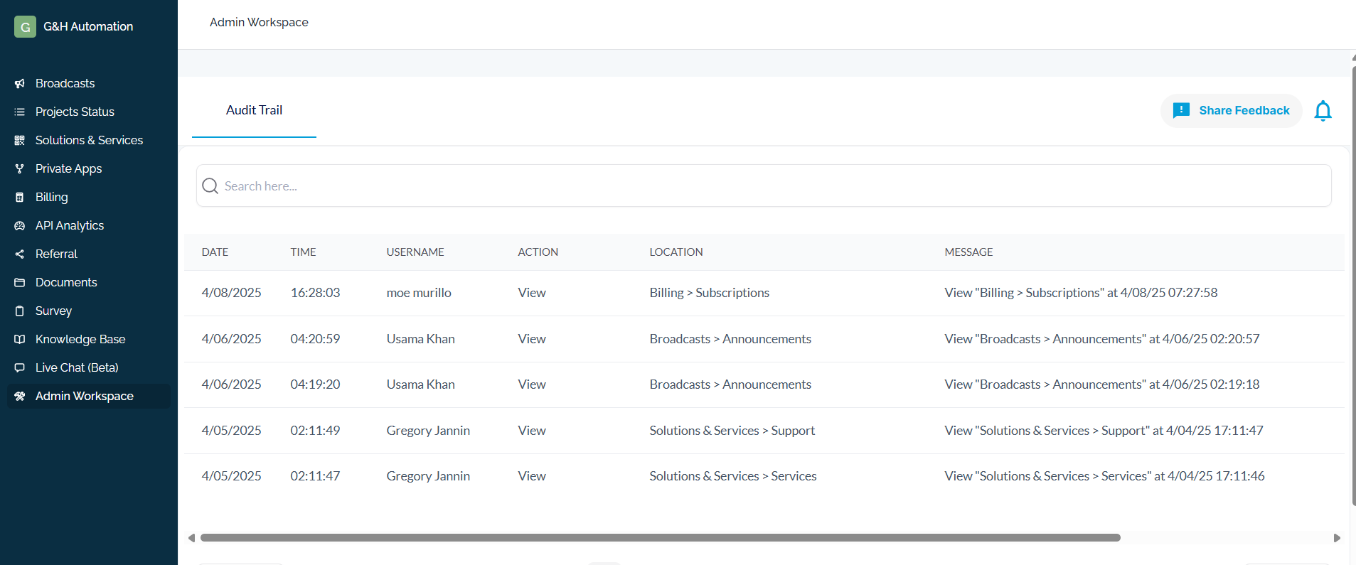
Task: Go to Survey in the sidebar
Action: 53,311
